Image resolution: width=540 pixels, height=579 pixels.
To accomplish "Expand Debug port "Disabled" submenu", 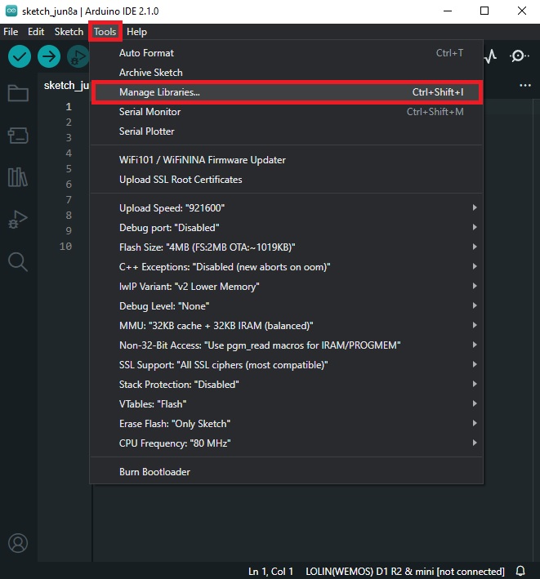I will 287,228.
